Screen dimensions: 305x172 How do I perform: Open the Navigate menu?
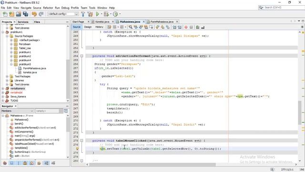click(x=26, y=8)
